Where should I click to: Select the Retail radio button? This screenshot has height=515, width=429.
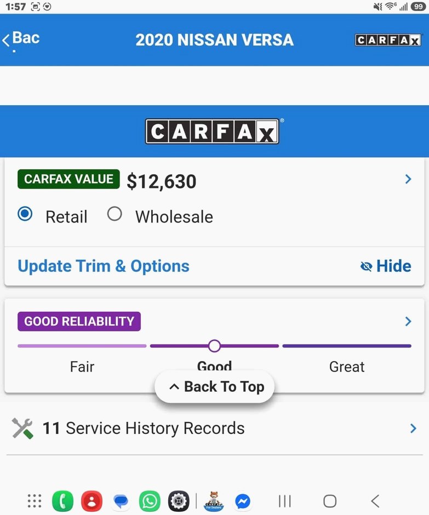tap(25, 214)
